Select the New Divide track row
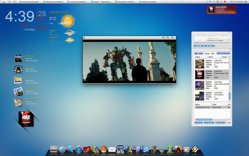The width and height of the screenshot is (249, 156). (x=212, y=107)
